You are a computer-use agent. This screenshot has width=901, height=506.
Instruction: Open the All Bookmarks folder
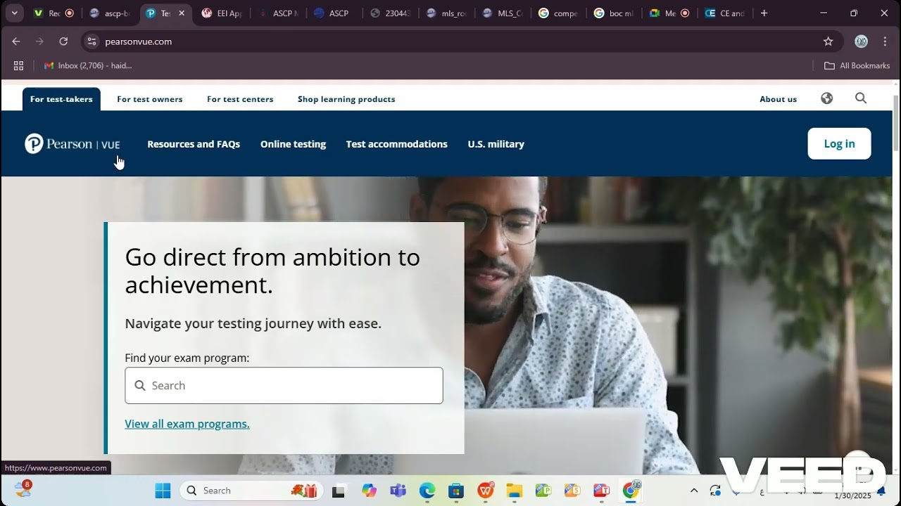coord(857,65)
